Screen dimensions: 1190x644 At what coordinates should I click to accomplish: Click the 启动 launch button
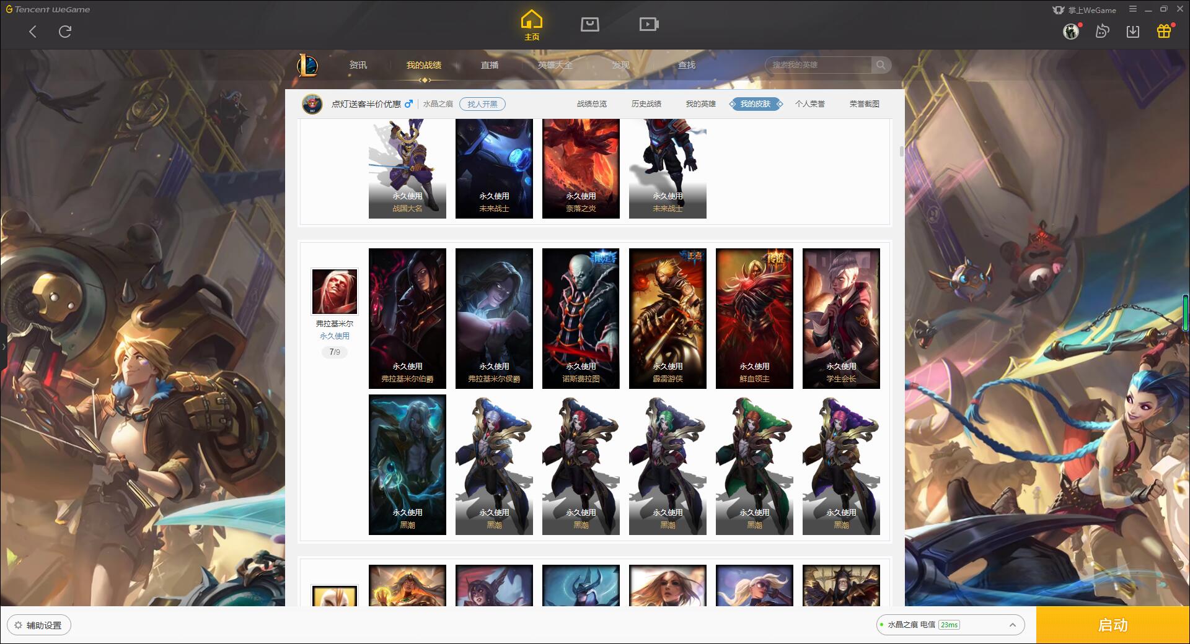pyautogui.click(x=1113, y=625)
